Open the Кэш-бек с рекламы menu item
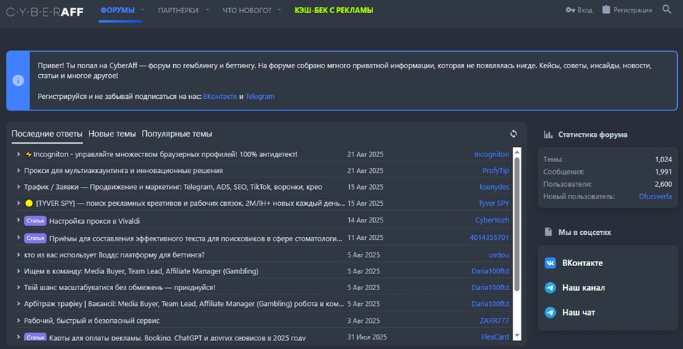 (334, 10)
